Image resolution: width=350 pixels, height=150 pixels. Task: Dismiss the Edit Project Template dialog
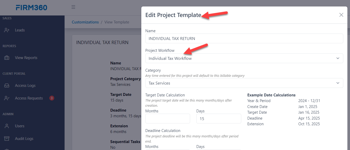pyautogui.click(x=341, y=15)
